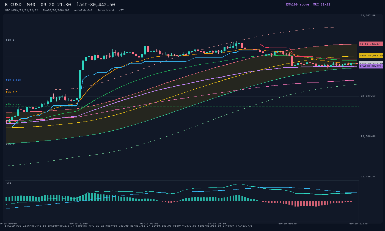The width and height of the screenshot is (385, 231).
Task: Click the EMA100 above status text
Action: (298, 4)
